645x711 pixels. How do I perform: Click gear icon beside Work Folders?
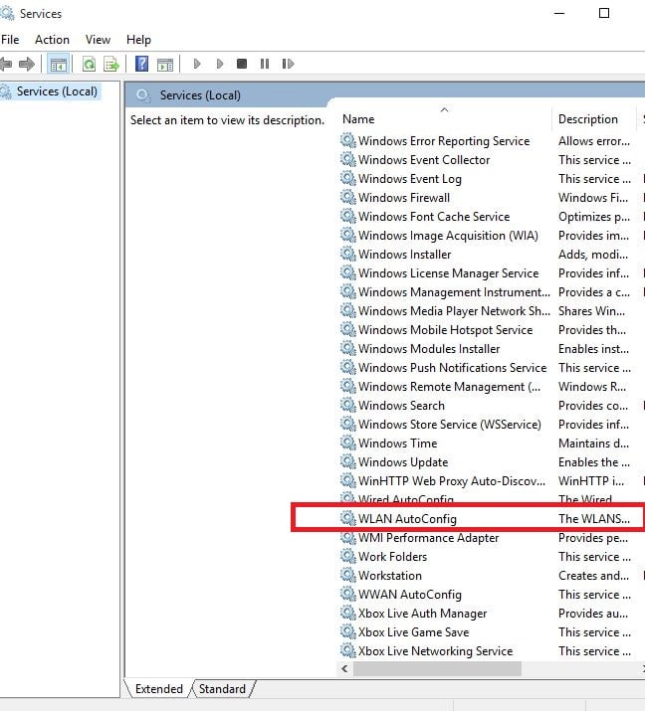348,556
